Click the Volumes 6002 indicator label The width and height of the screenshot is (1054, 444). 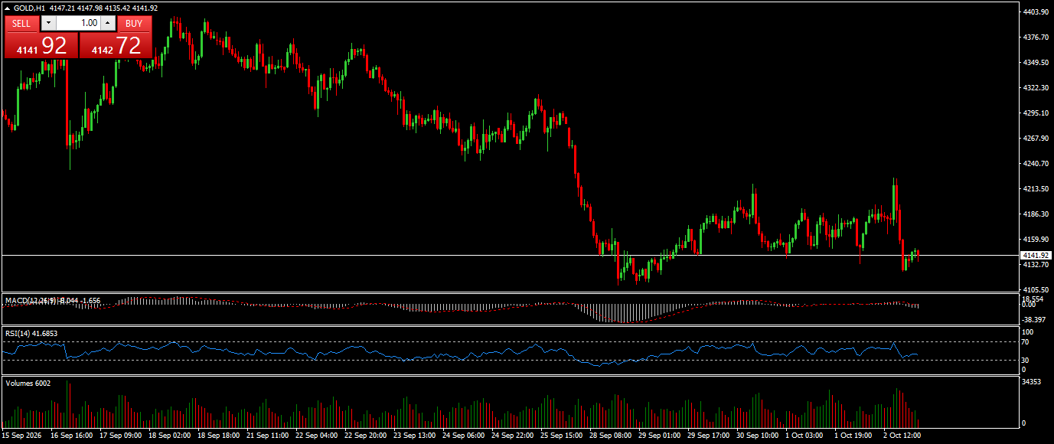28,383
